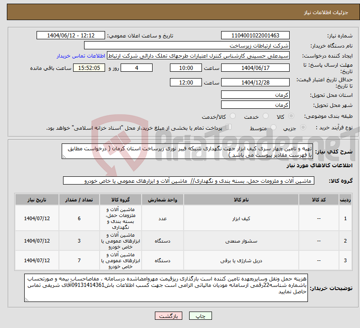
Task: Click the request creator name field
Action: tap(198, 56)
